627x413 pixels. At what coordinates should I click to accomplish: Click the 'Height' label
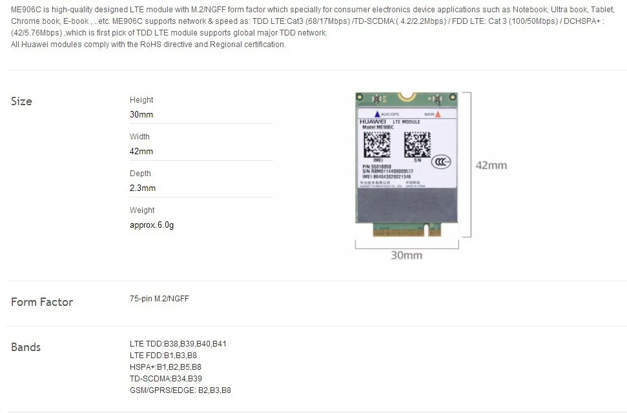141,99
